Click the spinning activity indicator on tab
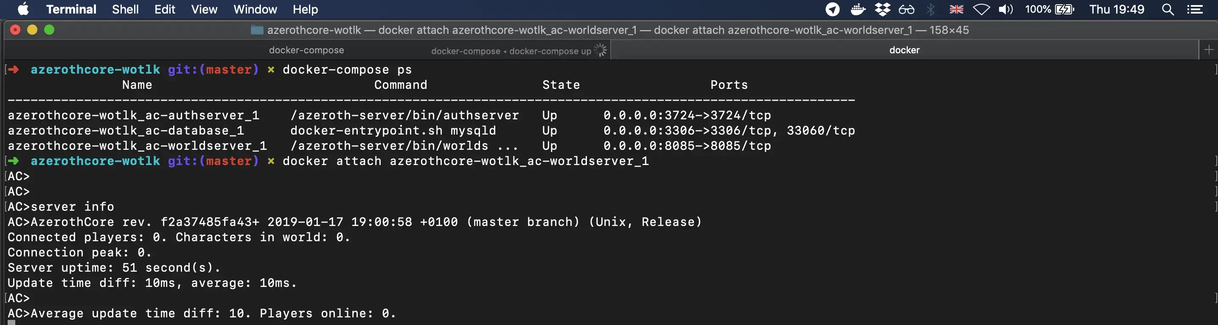This screenshot has height=325, width=1218. (601, 50)
